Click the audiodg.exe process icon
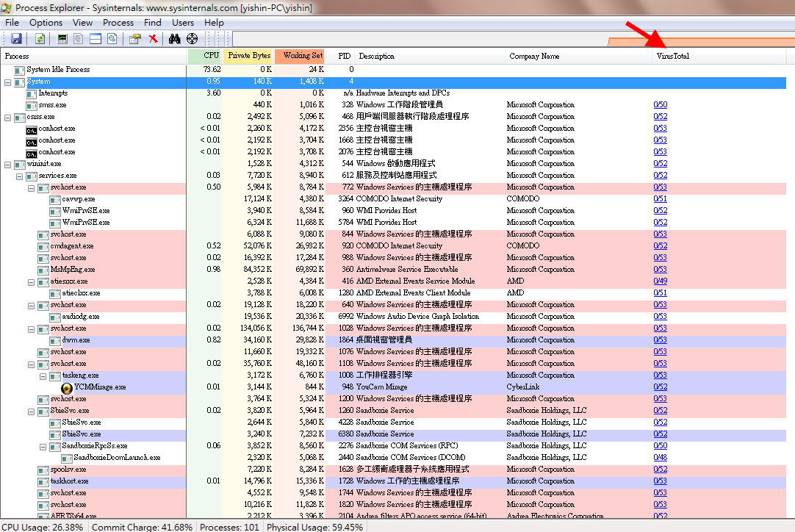The width and height of the screenshot is (795, 532). [x=55, y=317]
